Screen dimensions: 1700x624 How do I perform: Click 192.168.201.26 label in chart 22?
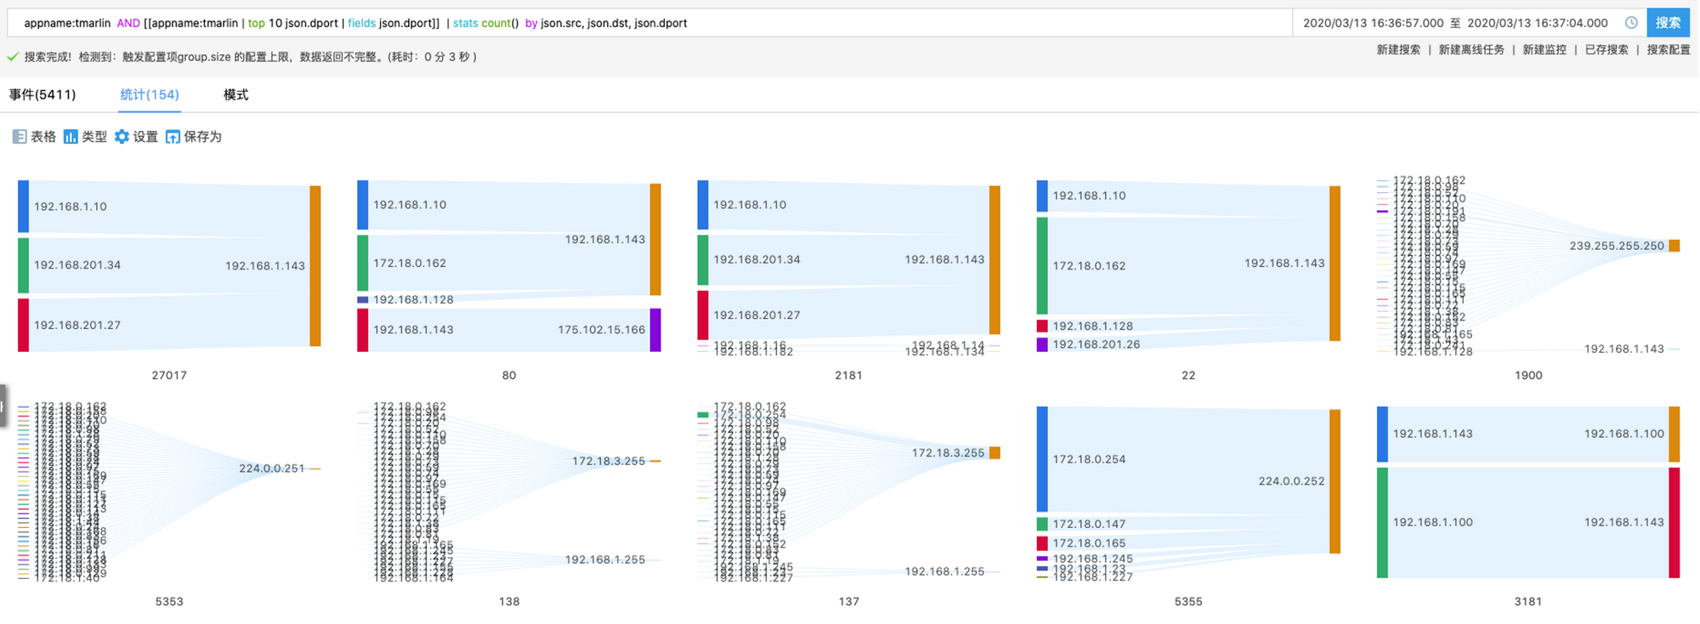click(1096, 344)
